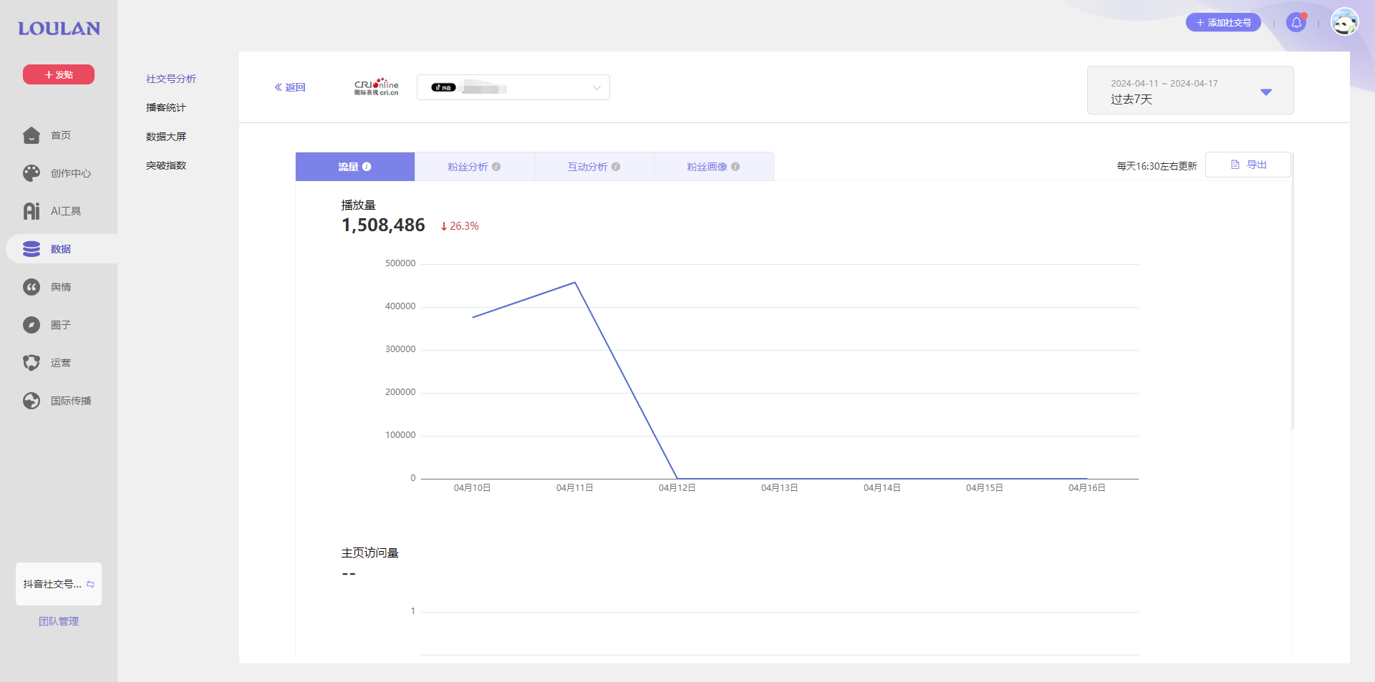Click the 发帖 button

coord(59,74)
